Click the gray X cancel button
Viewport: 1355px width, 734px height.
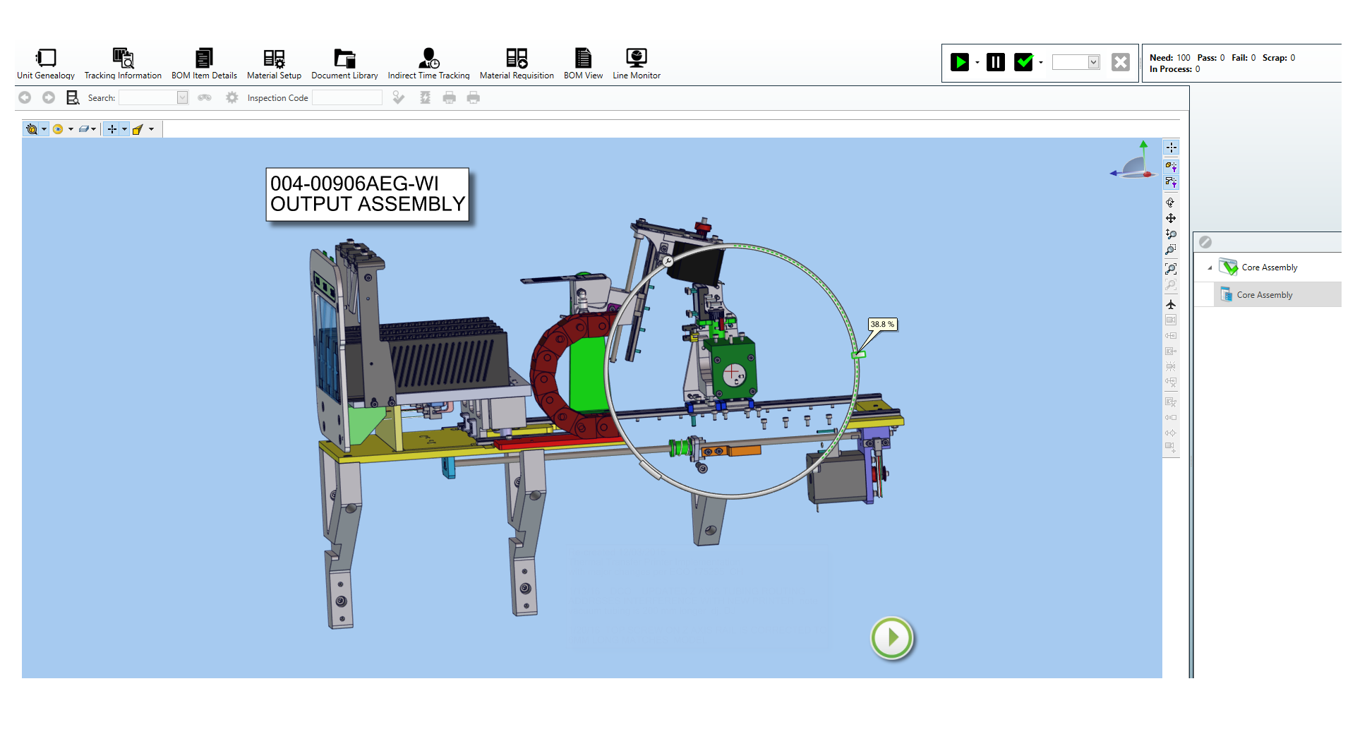coord(1120,62)
